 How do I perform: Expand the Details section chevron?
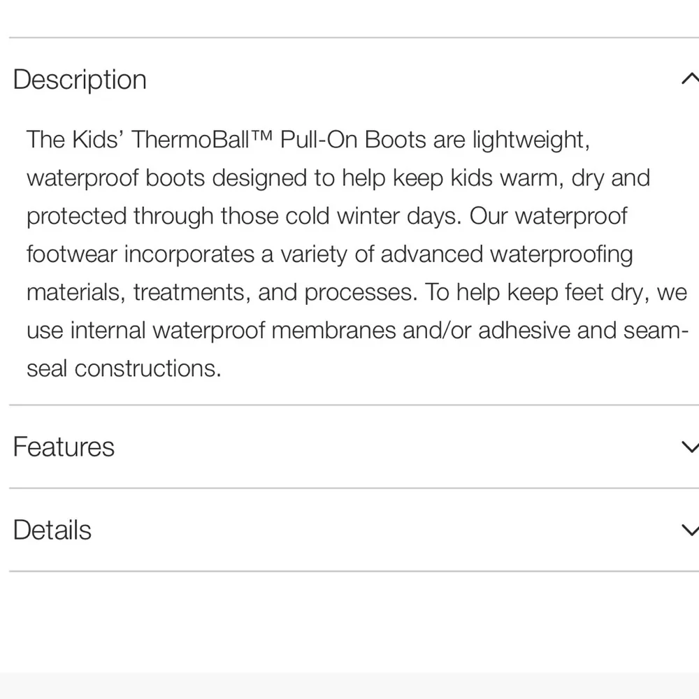(x=690, y=530)
